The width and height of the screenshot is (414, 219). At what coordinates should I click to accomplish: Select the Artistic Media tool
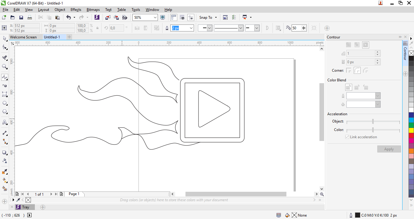pos(5,86)
